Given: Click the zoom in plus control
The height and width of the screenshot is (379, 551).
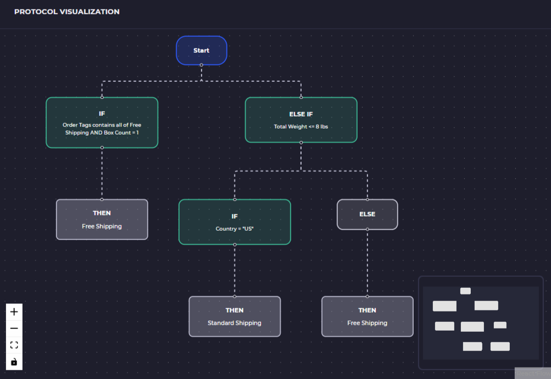Looking at the screenshot, I should click(14, 311).
